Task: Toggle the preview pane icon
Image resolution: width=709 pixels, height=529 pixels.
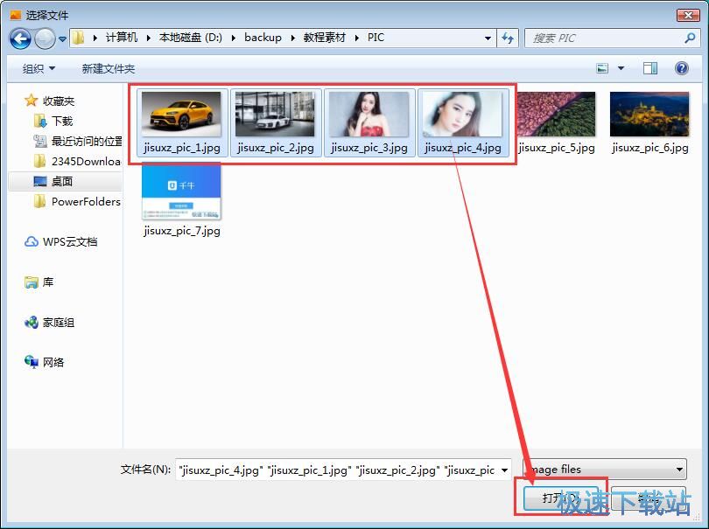Action: click(650, 68)
